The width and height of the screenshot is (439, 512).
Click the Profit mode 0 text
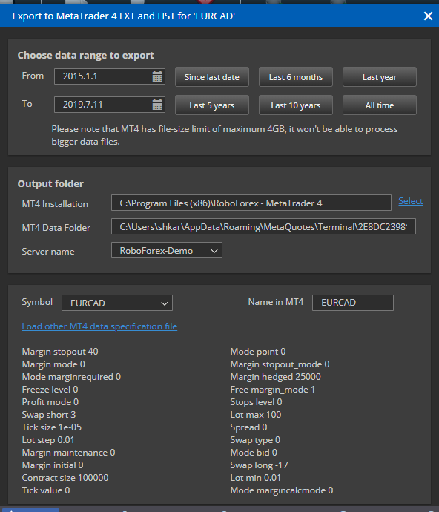50,402
